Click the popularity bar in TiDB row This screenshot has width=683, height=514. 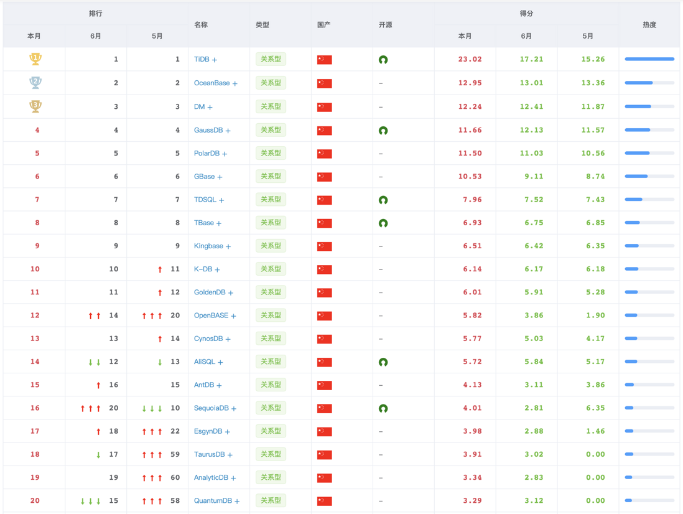649,59
